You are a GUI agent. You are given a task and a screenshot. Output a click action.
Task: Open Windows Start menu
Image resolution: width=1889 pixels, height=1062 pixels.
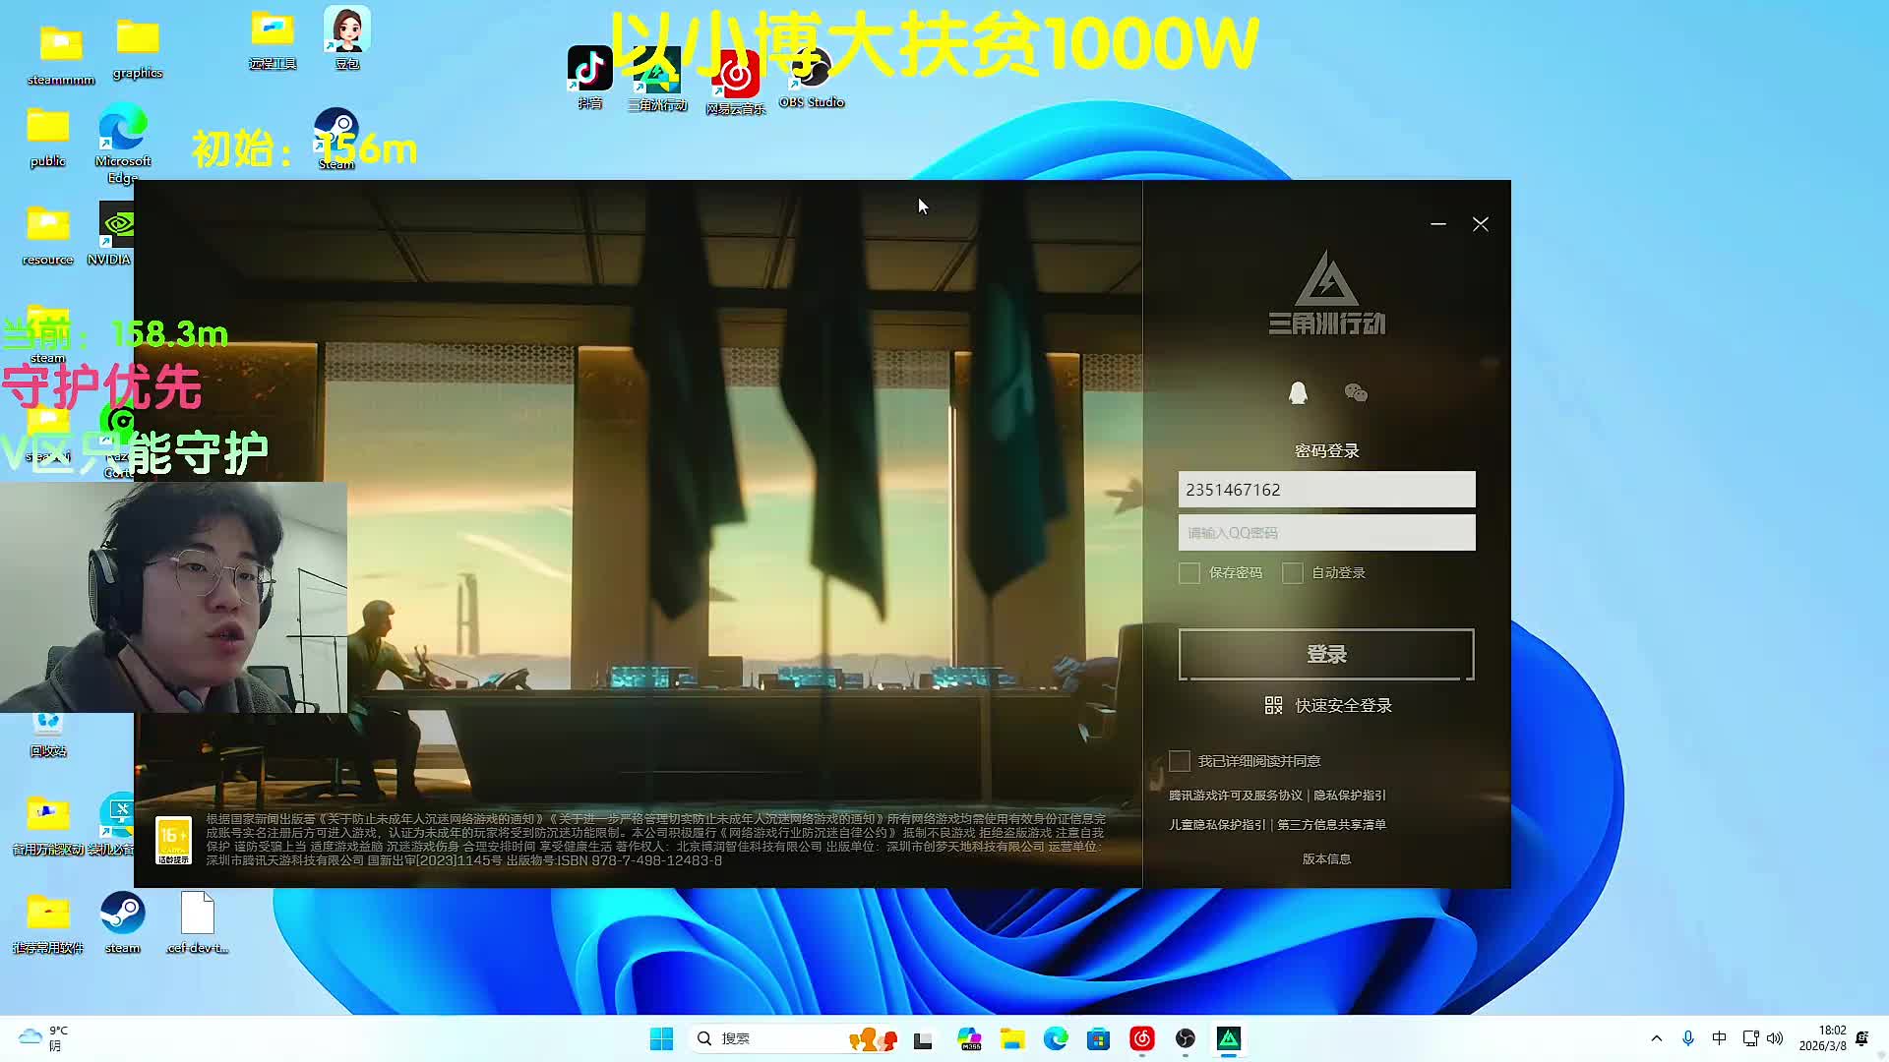click(x=661, y=1038)
